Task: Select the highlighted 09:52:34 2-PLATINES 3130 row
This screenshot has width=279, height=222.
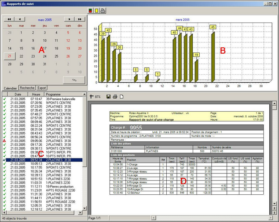Action: [x=43, y=160]
